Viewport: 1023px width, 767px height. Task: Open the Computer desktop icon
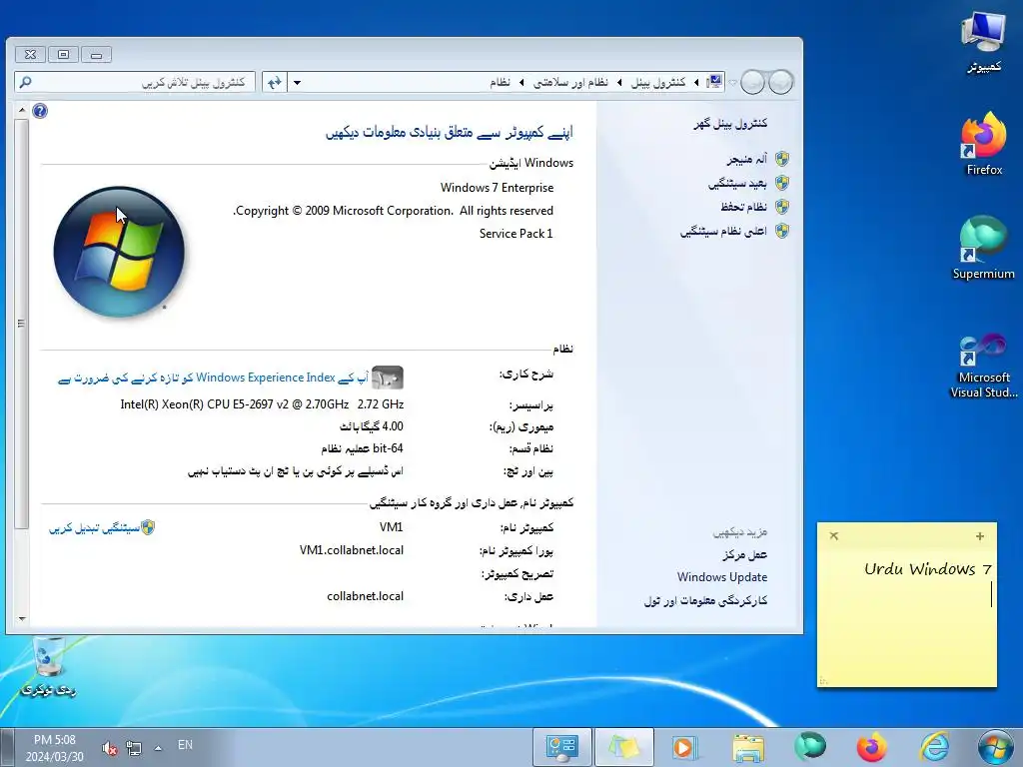pyautogui.click(x=984, y=42)
